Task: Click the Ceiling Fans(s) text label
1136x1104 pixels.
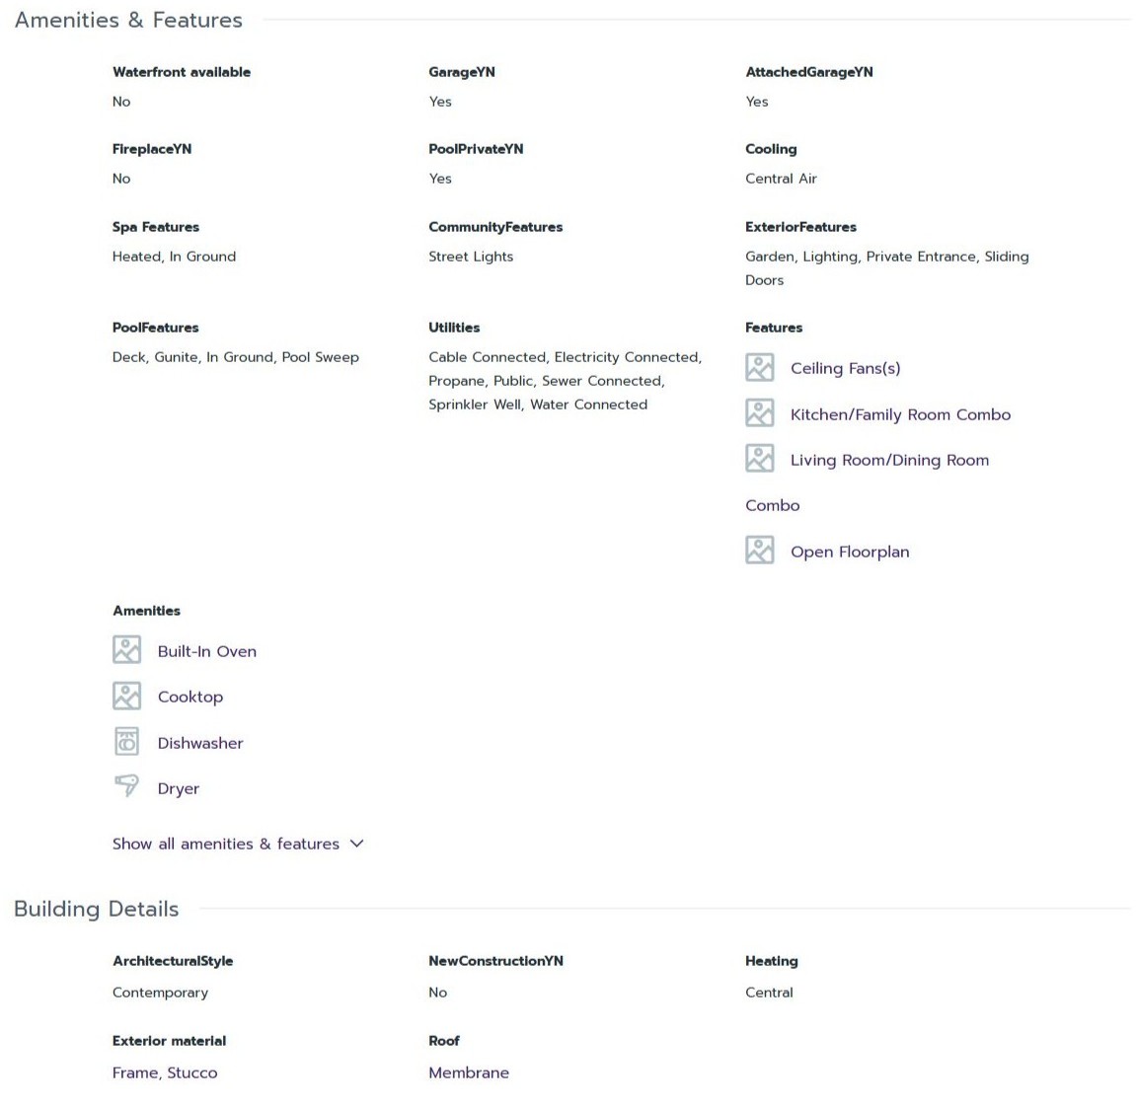Action: coord(846,369)
